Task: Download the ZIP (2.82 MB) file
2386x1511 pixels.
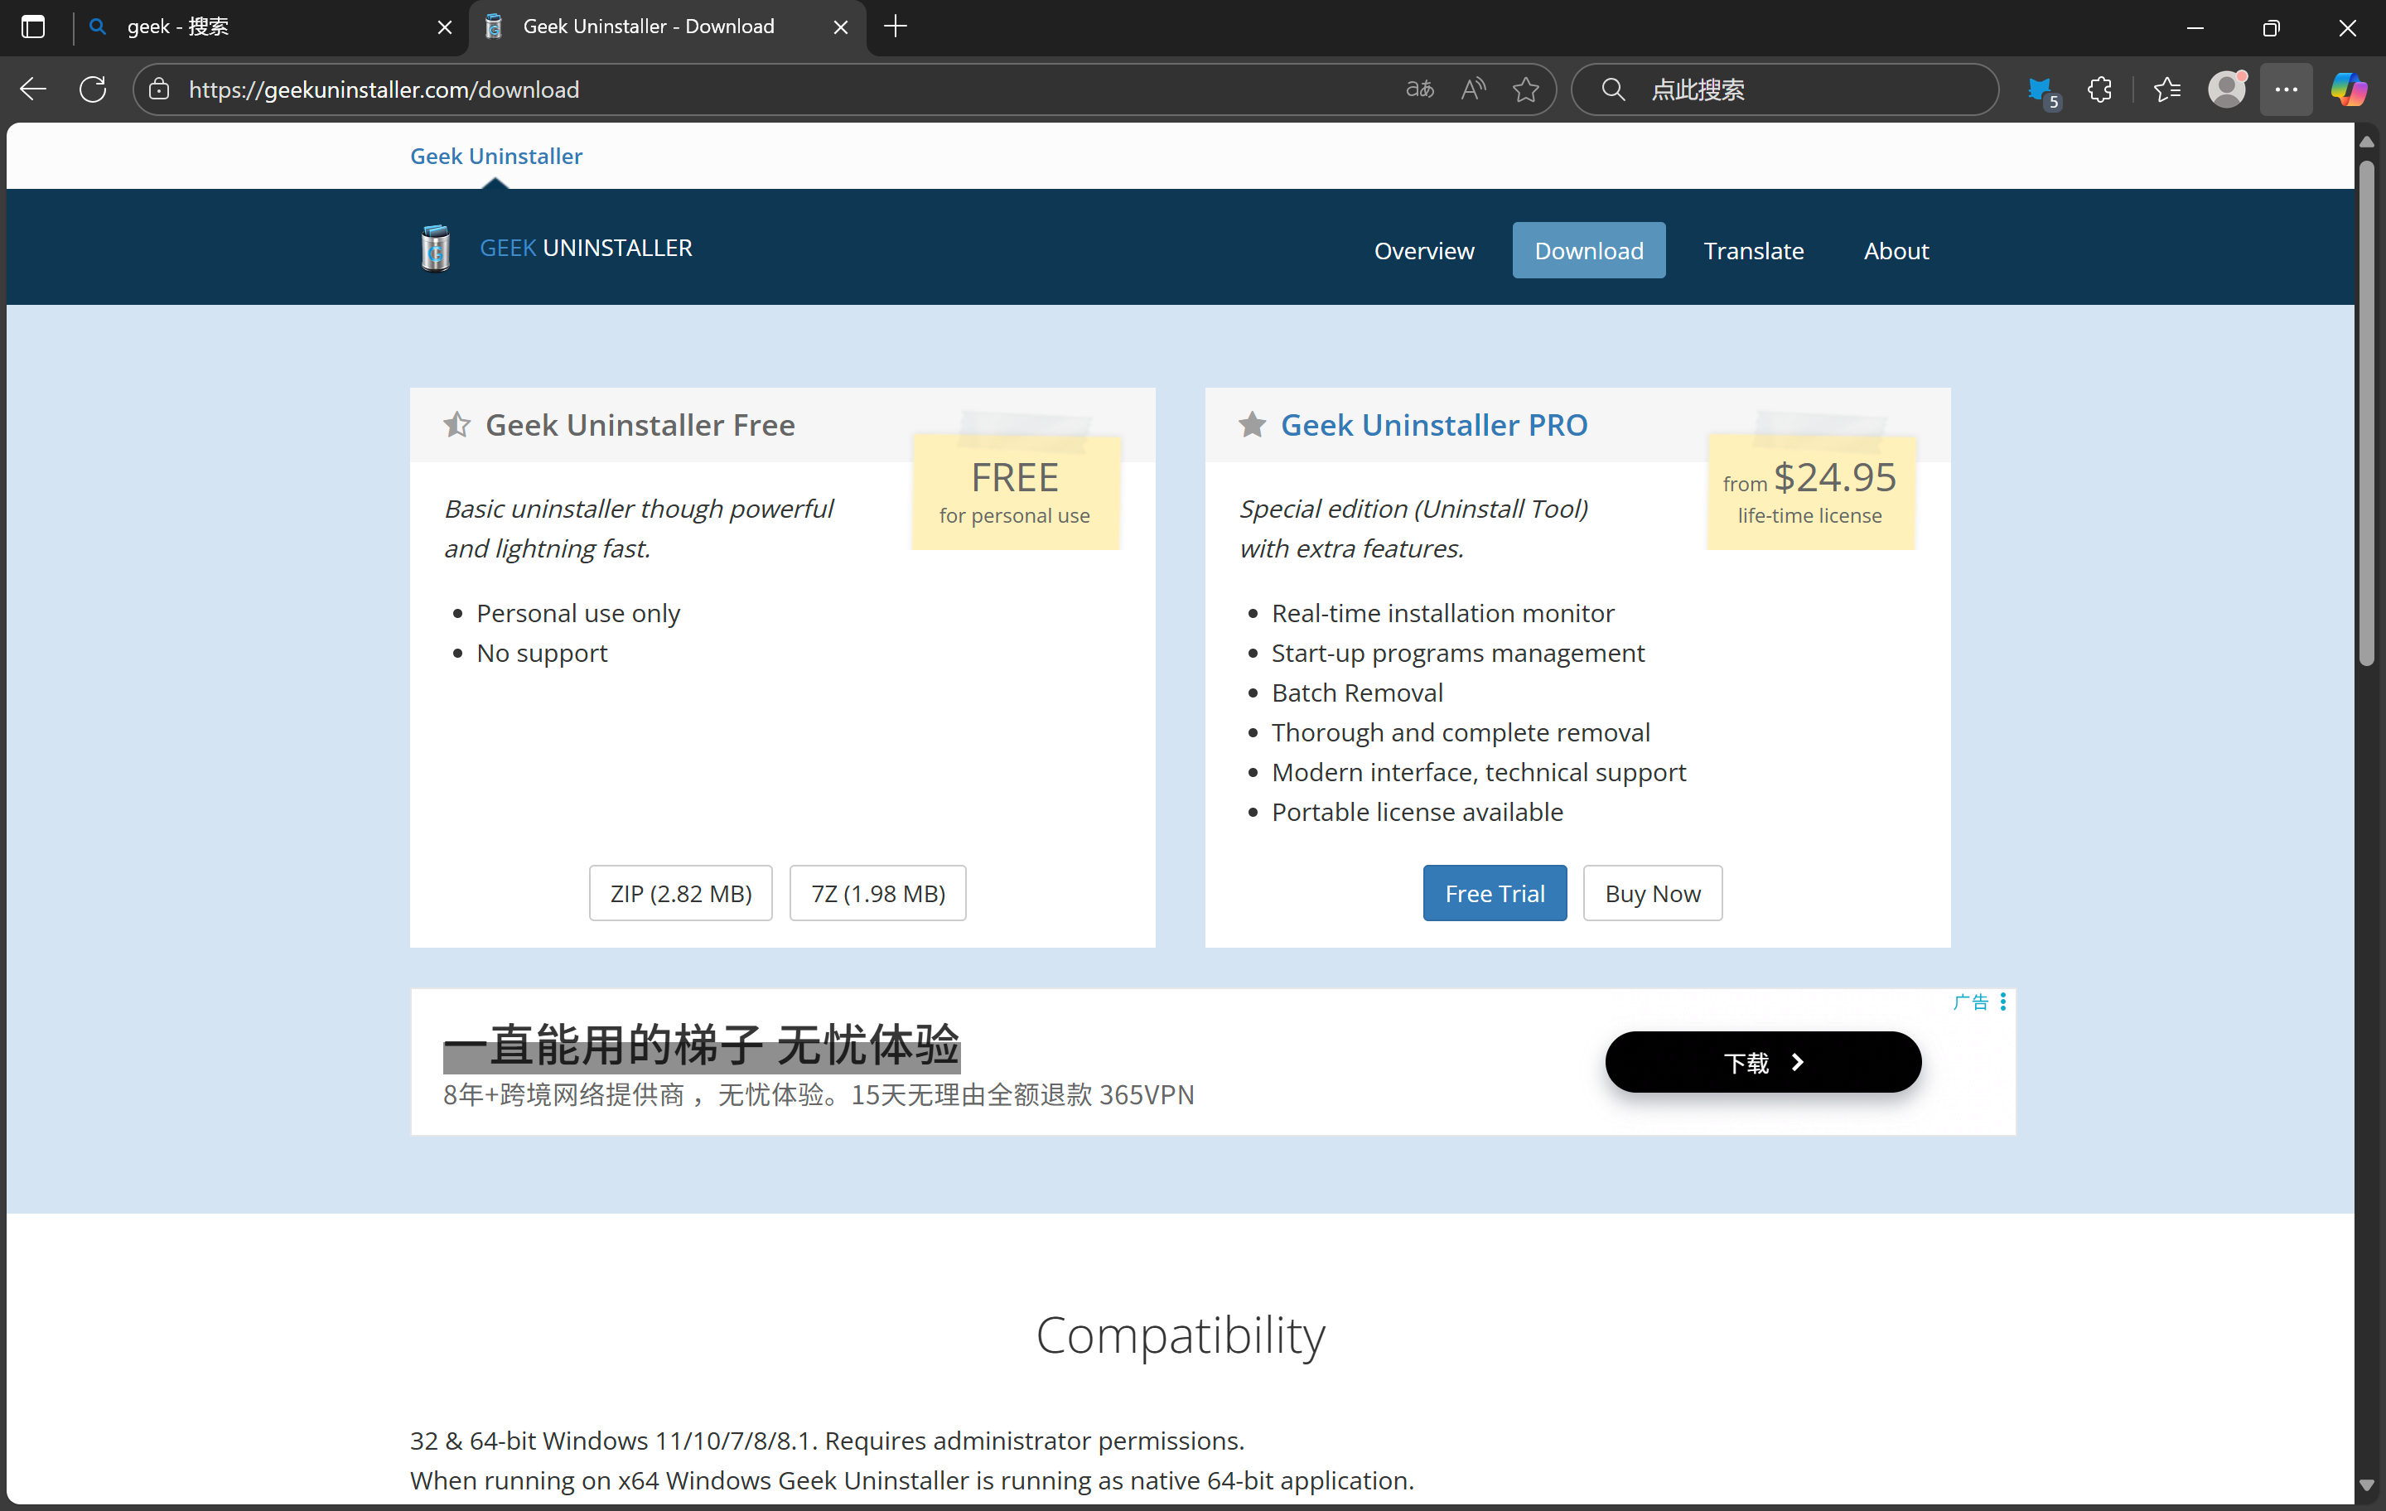Action: (x=679, y=893)
